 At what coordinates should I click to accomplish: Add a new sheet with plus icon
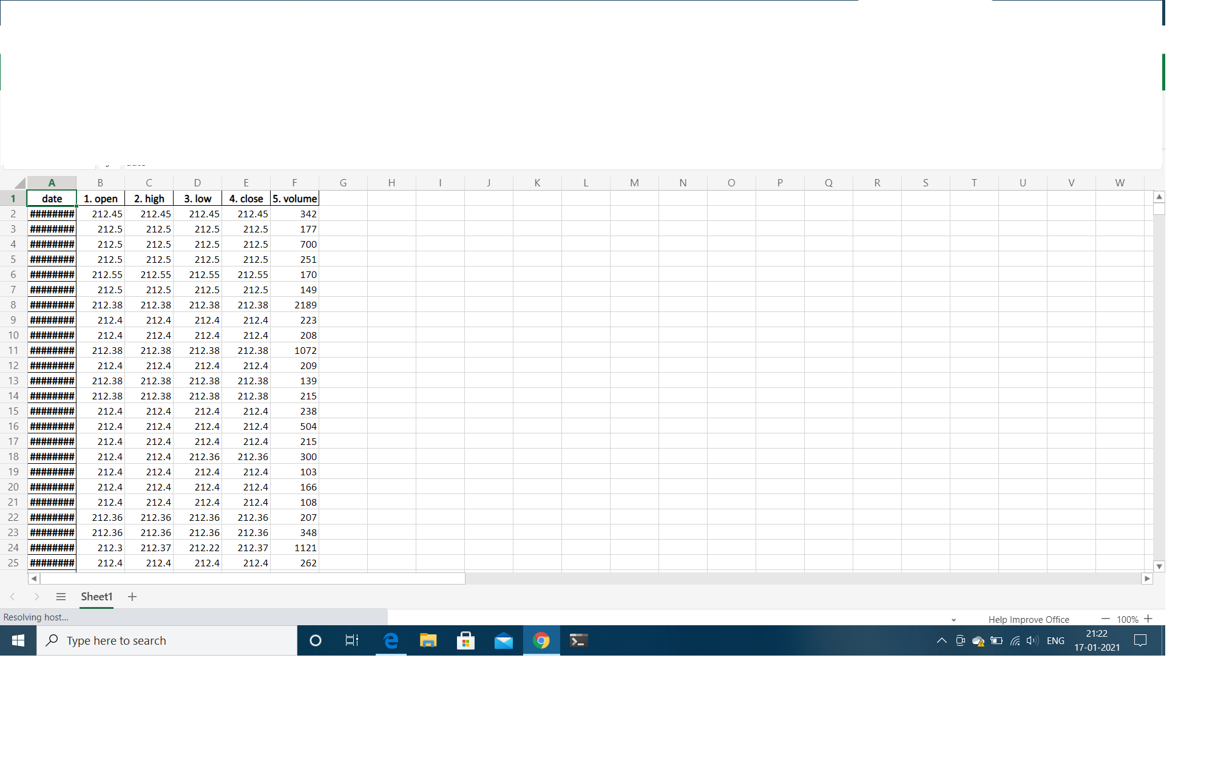pyautogui.click(x=132, y=597)
